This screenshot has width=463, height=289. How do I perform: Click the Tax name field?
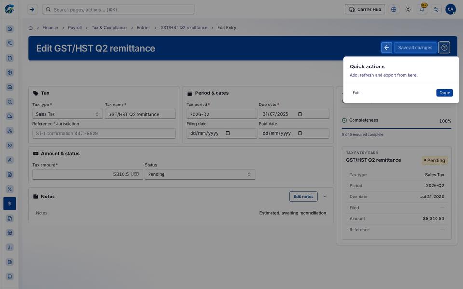coord(140,114)
